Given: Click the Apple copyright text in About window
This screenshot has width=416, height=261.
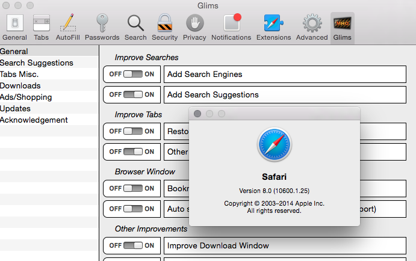Looking at the screenshot, I should [275, 207].
